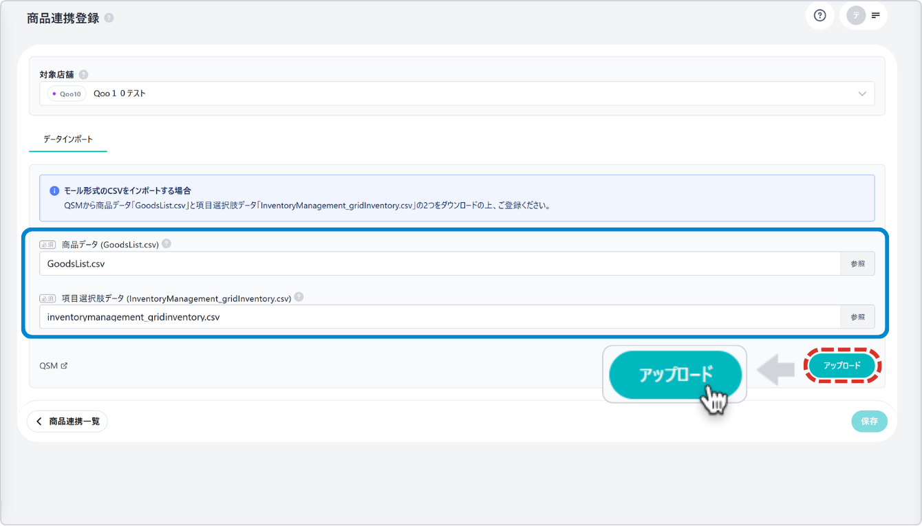
Task: Expand the 対象店舗 dropdown chevron
Action: (862, 94)
